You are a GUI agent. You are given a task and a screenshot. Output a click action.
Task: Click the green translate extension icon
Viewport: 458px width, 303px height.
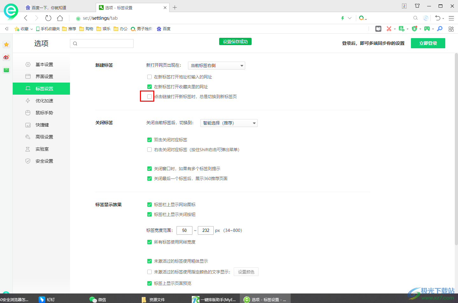pos(401,29)
